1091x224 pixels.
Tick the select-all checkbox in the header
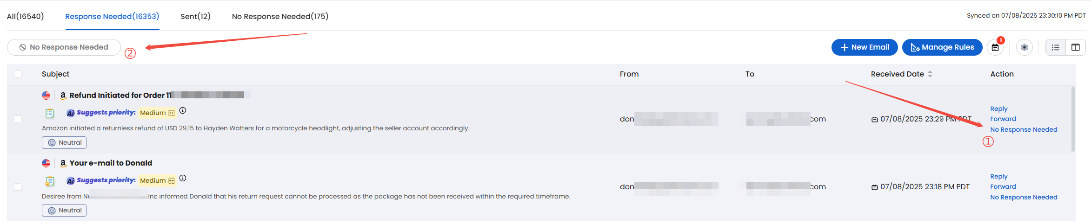pos(18,74)
